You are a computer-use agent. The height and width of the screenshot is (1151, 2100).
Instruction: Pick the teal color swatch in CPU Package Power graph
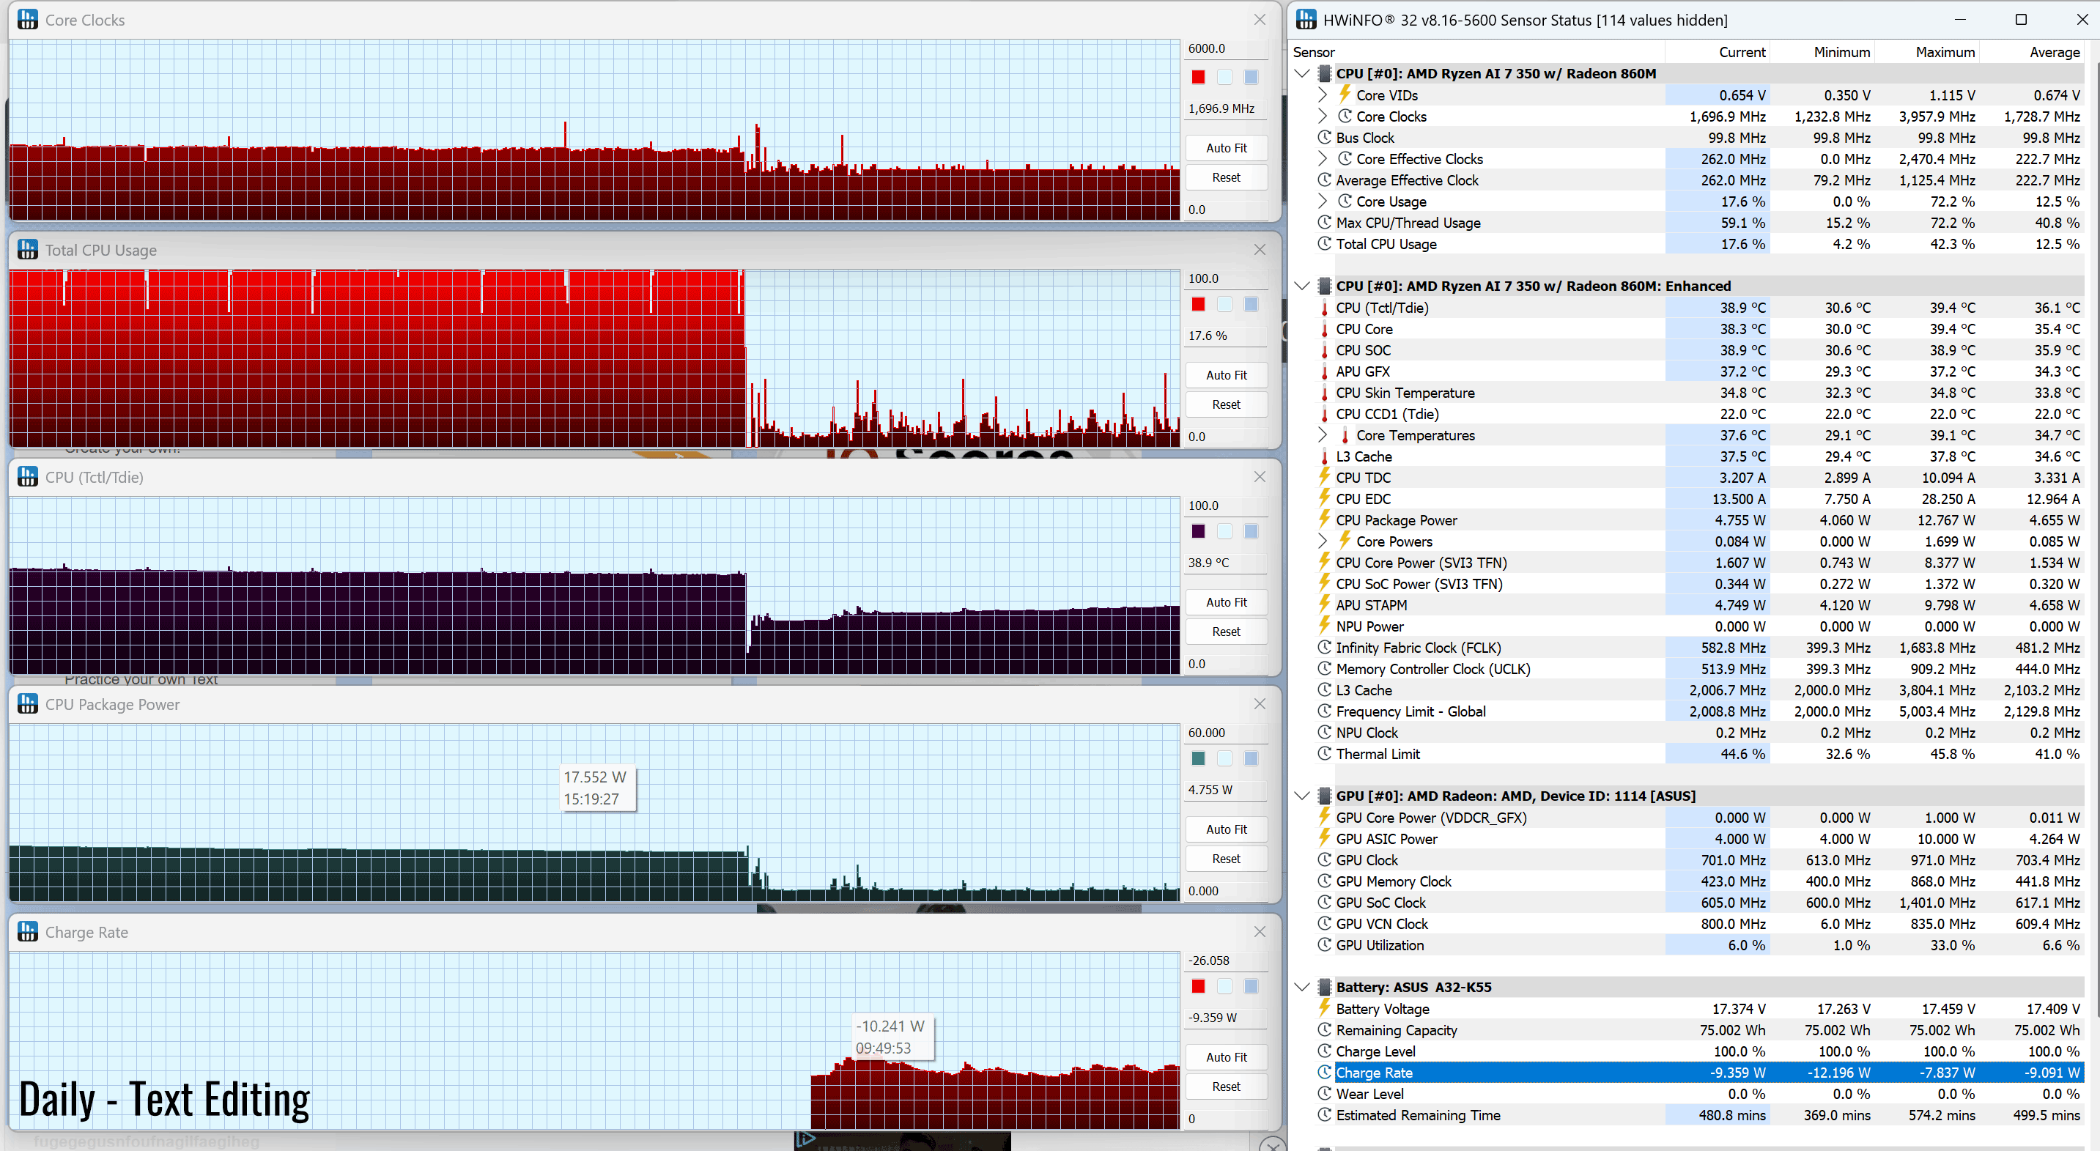[1197, 758]
